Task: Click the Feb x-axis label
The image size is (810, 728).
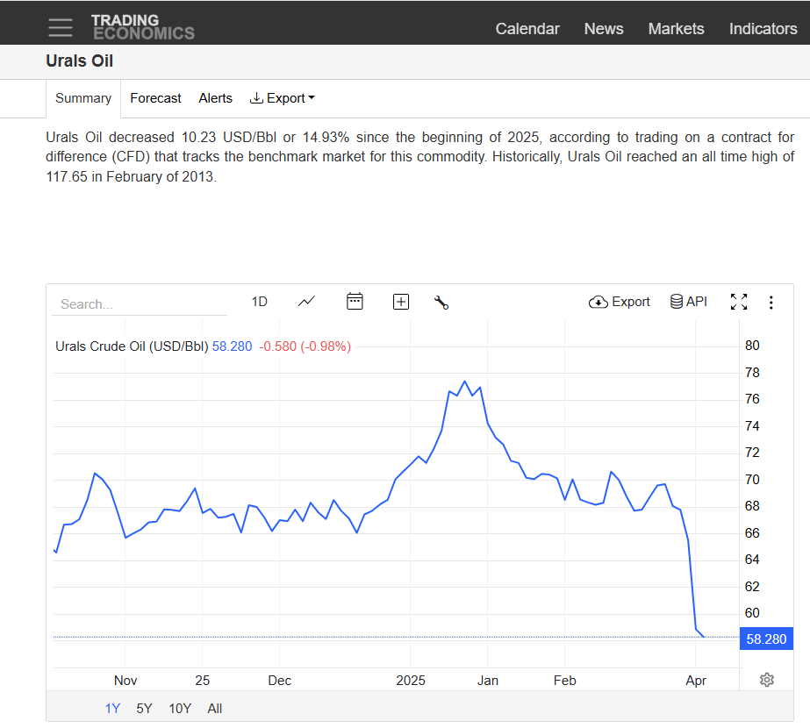Action: point(564,681)
